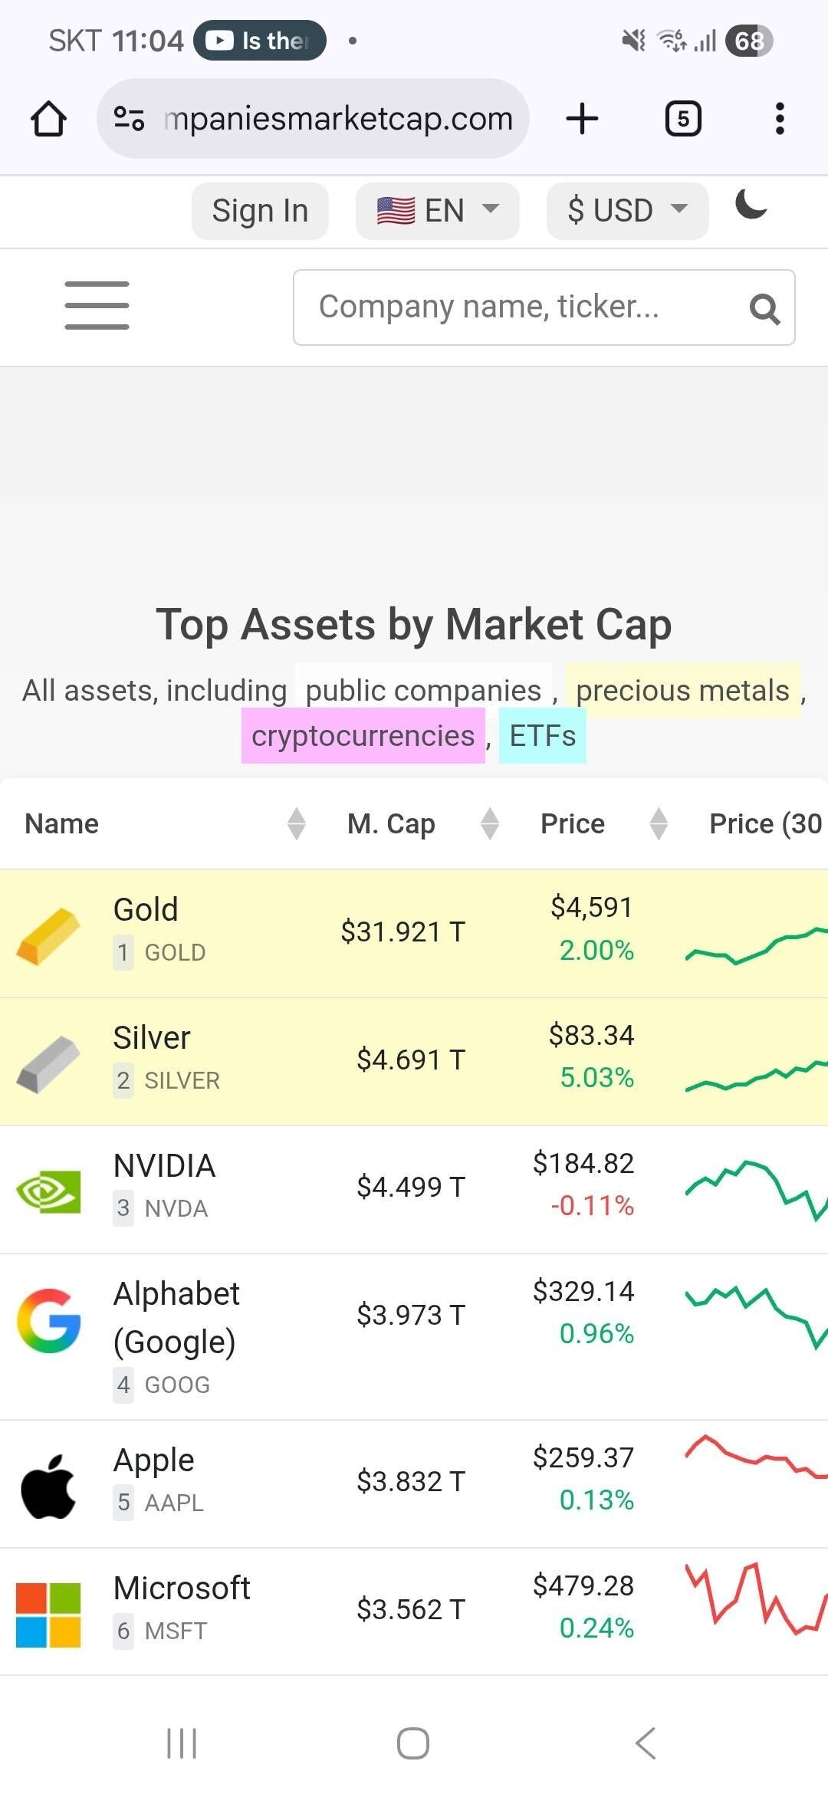Open the NVIDIA 30-day price chart
The image size is (828, 1794).
[x=755, y=1188]
